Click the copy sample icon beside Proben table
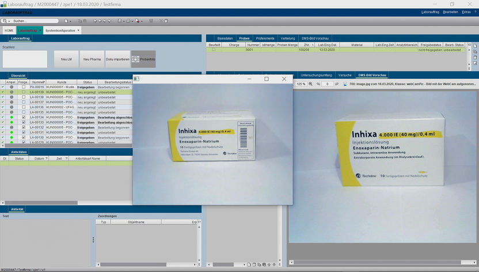Viewport: 479px width, 272px height. (475, 52)
